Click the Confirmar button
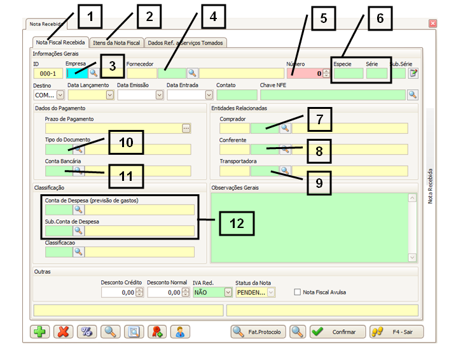 click(x=338, y=332)
